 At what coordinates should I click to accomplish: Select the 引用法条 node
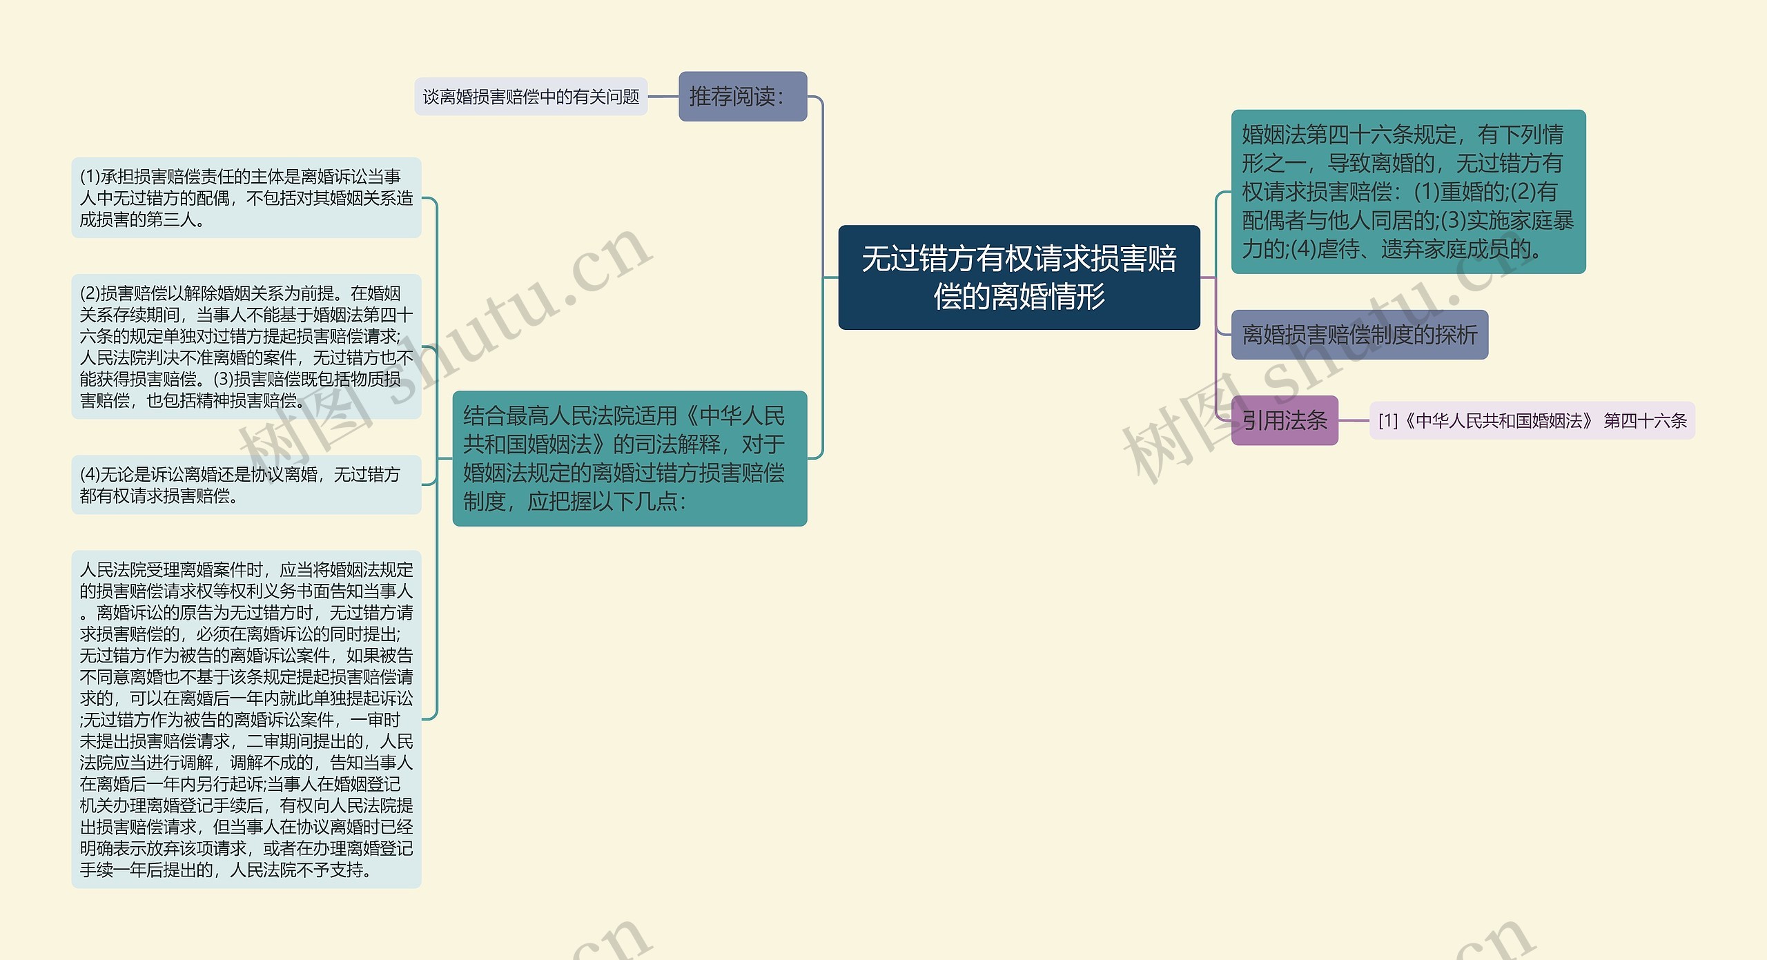coord(1284,422)
